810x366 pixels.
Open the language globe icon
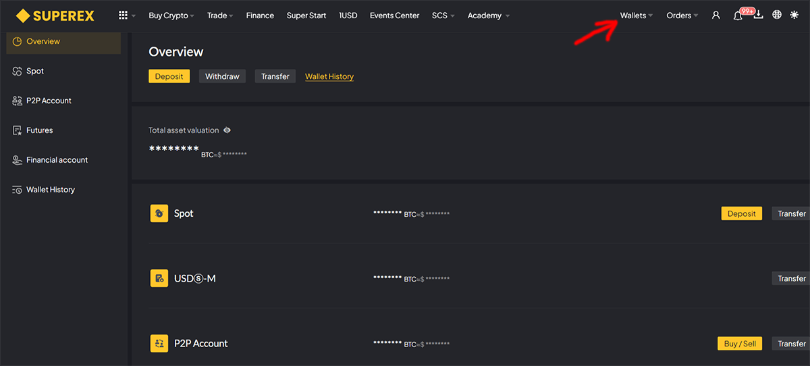777,15
